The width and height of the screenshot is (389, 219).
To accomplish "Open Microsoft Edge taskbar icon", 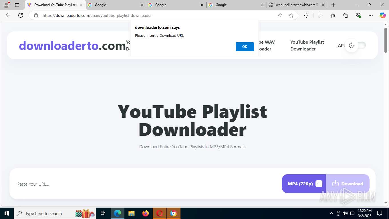I will coord(118,213).
